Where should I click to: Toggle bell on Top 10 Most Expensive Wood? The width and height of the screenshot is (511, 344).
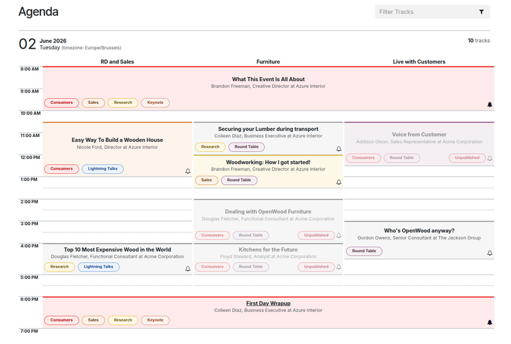(188, 269)
